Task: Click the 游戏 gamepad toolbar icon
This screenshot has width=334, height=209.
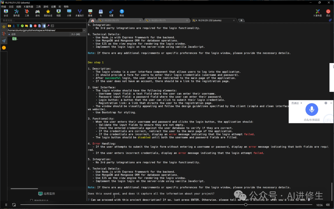Action: click(x=37, y=13)
